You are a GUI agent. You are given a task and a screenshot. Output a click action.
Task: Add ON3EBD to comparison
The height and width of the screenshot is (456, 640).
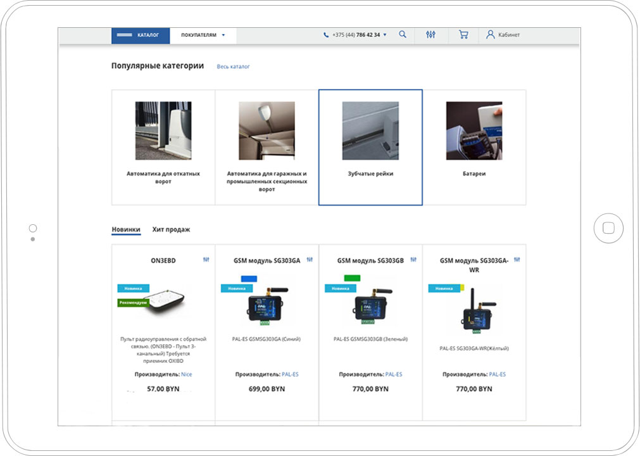point(206,260)
